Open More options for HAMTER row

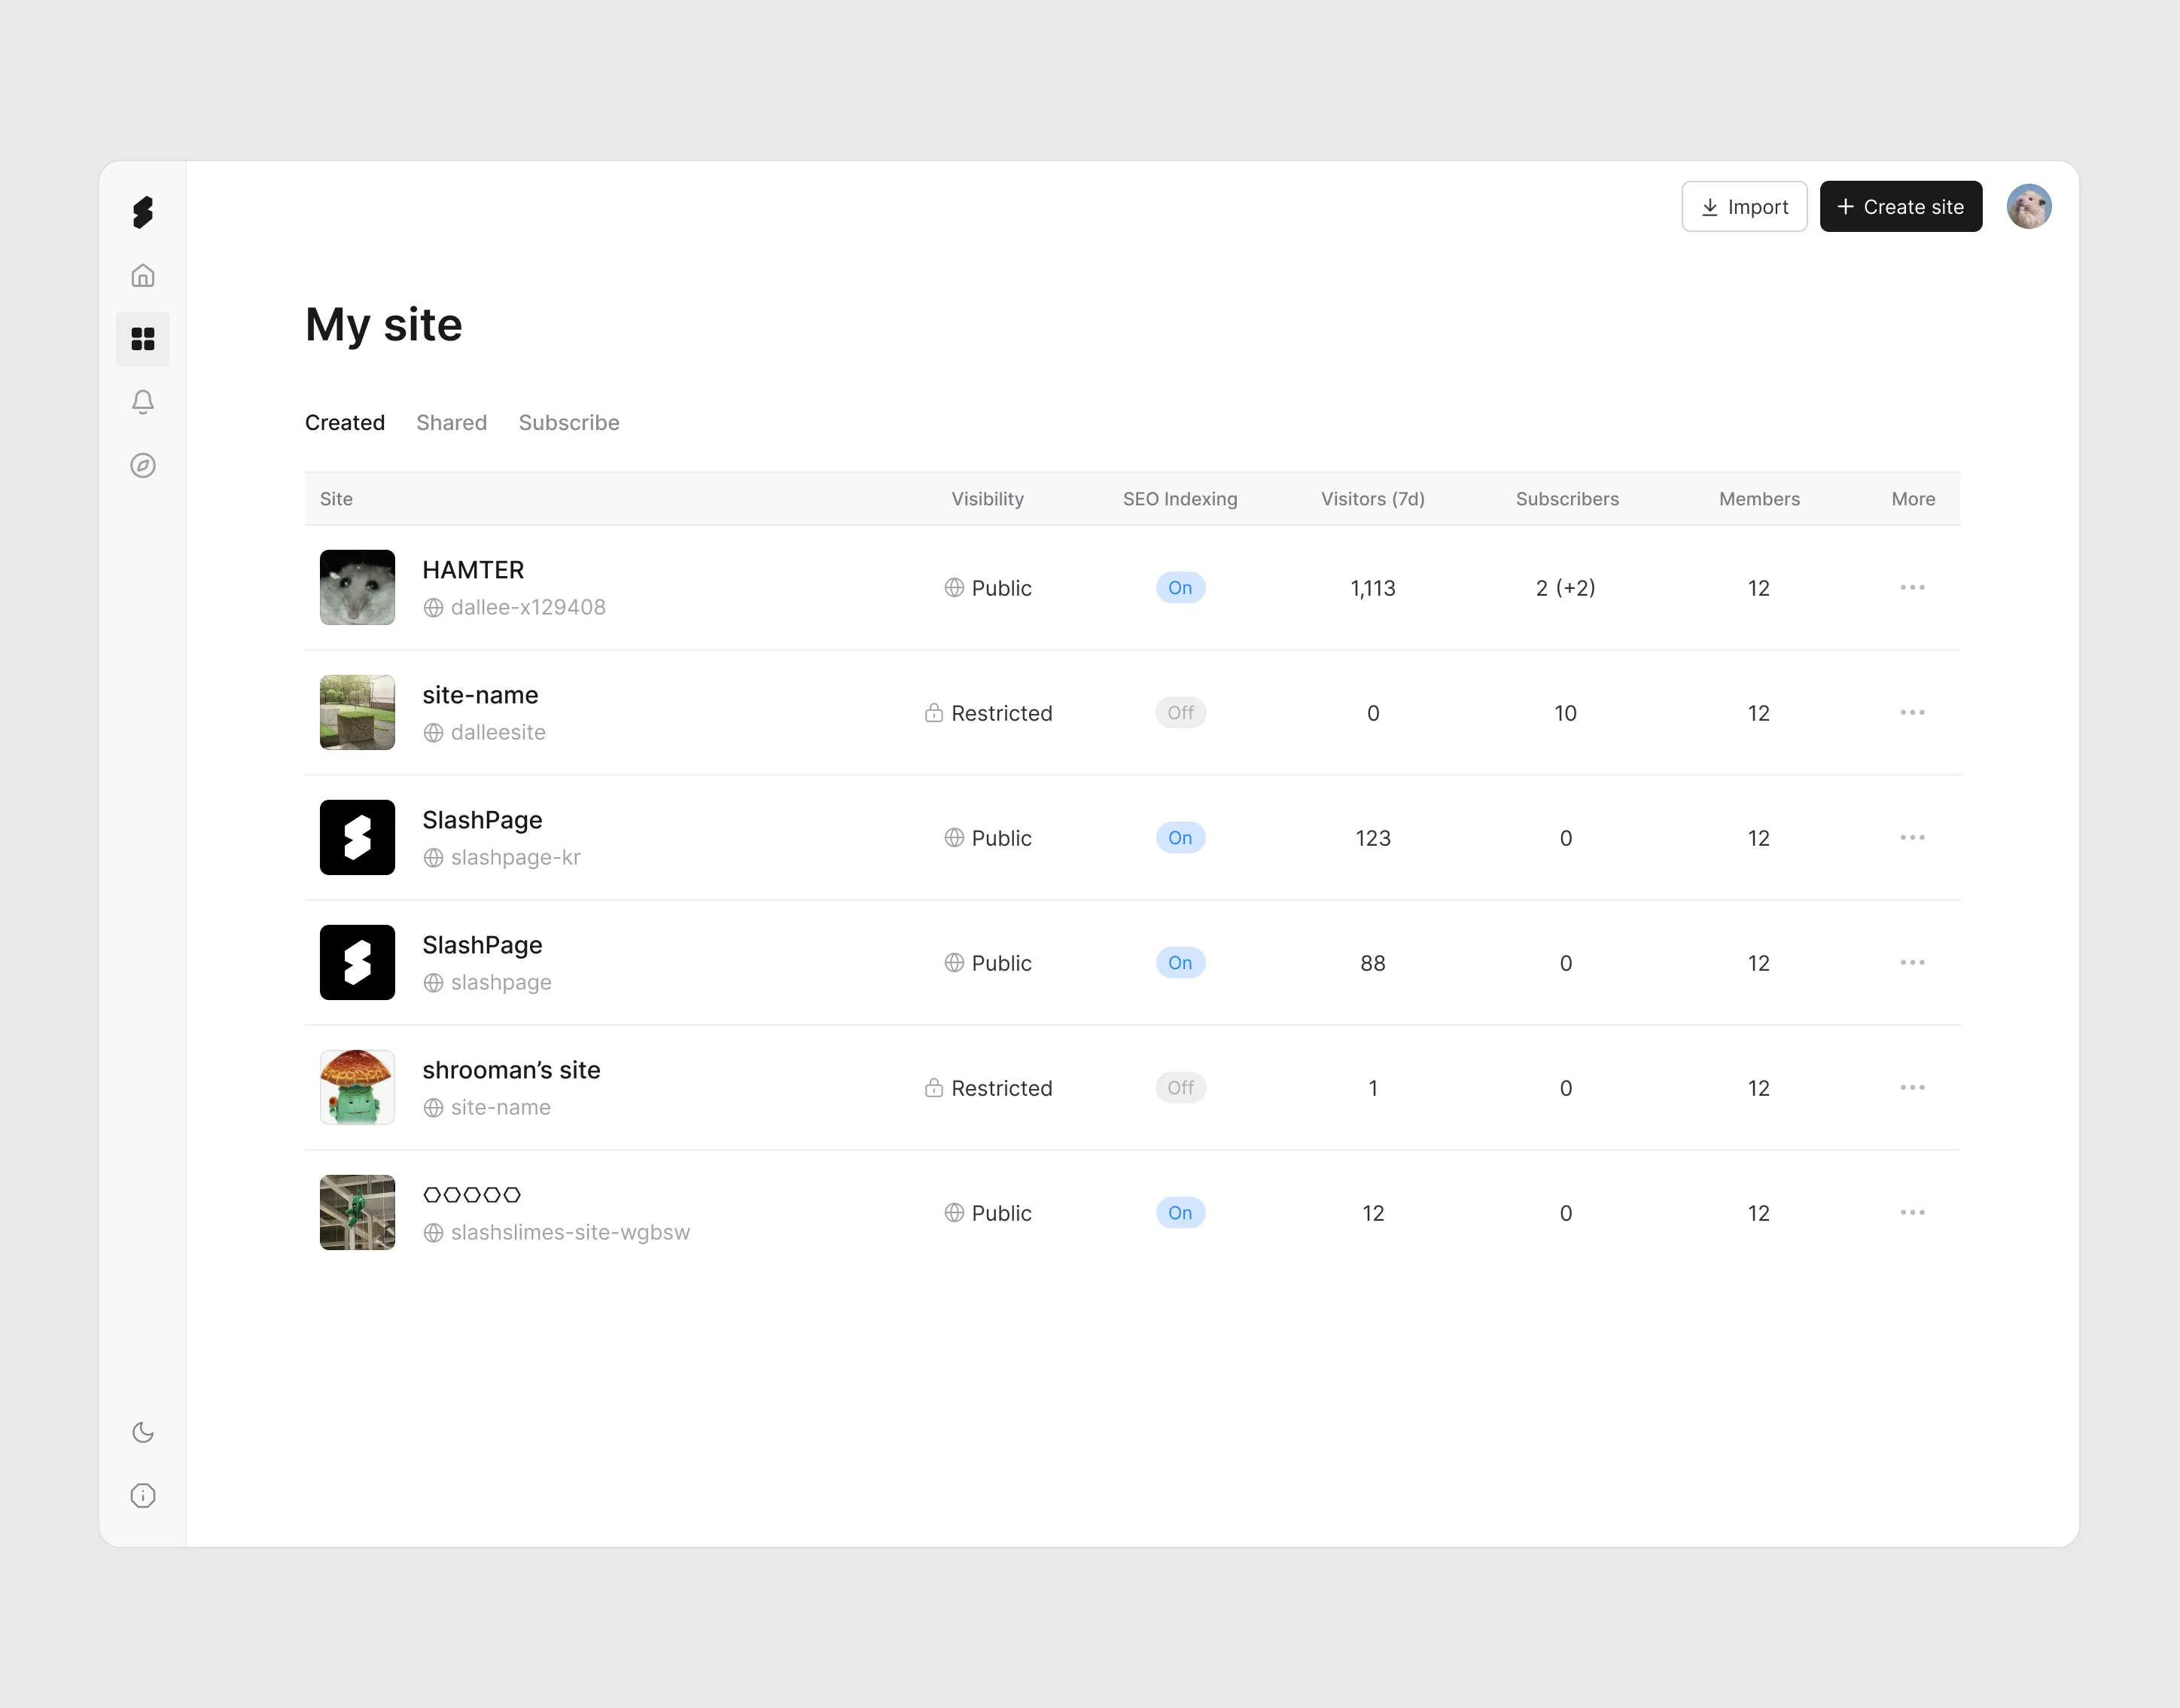pos(1911,588)
